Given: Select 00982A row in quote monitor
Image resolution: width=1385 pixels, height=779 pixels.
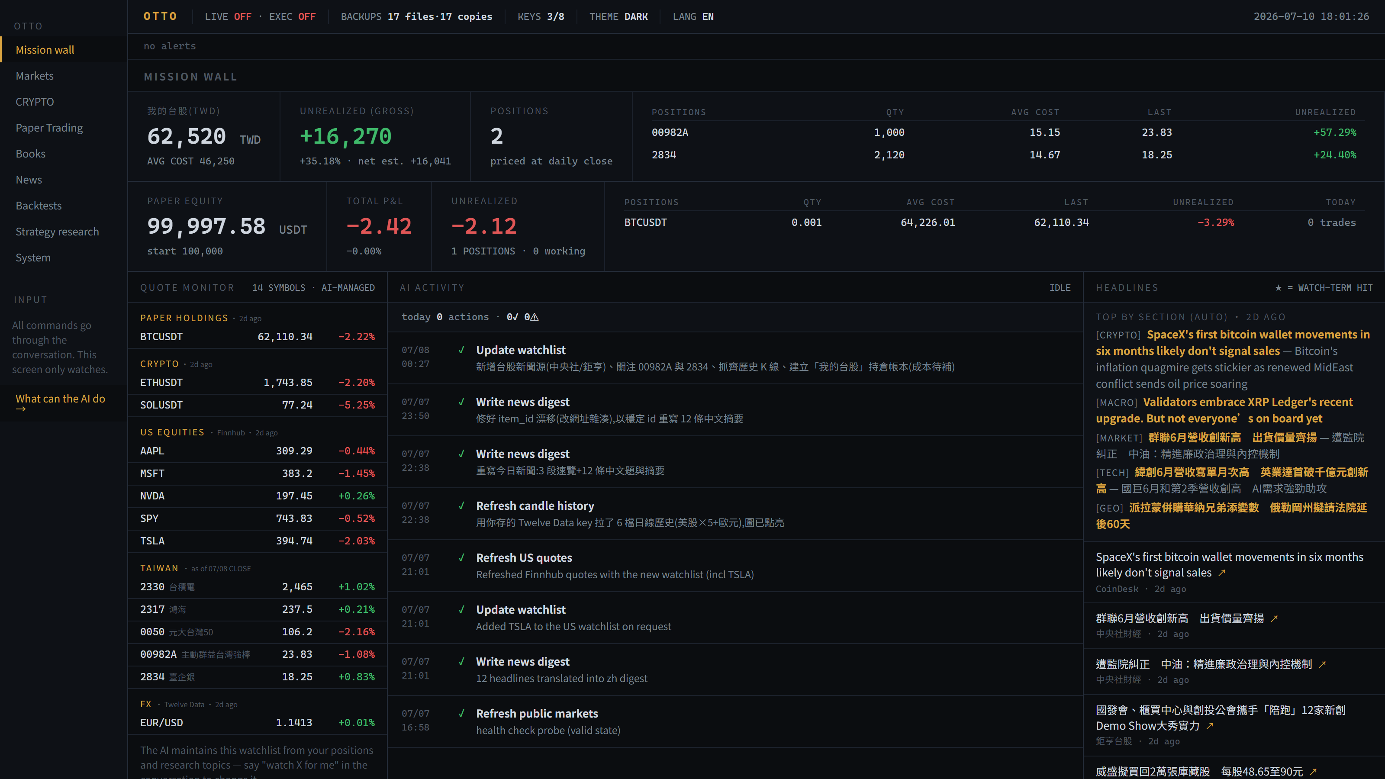Looking at the screenshot, I should (x=257, y=655).
